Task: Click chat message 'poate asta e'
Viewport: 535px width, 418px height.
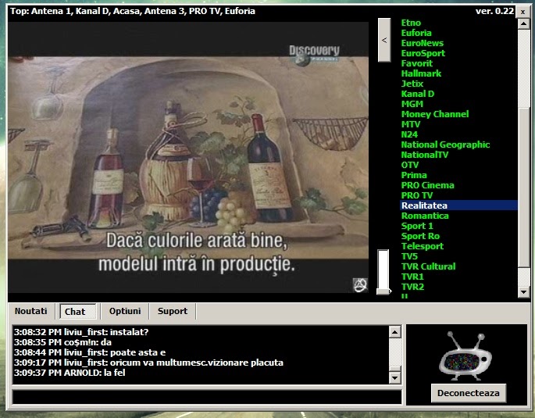Action: click(x=90, y=352)
